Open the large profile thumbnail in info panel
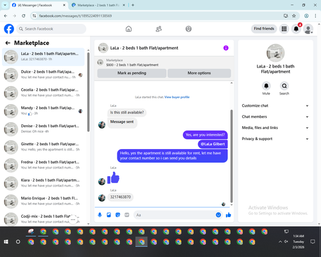321x257 pixels. (275, 53)
